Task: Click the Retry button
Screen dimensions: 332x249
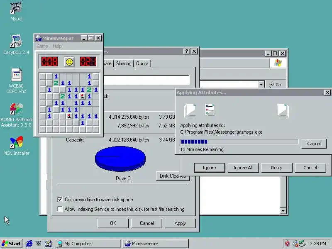Action: tap(276, 168)
